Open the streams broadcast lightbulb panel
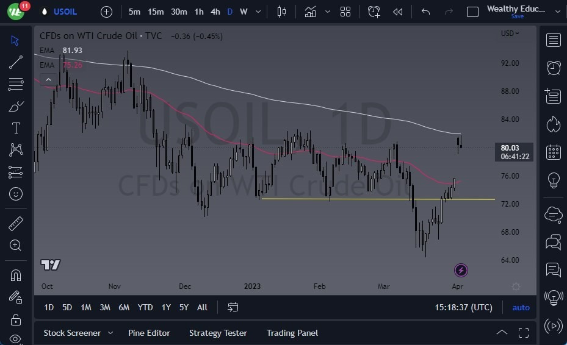Screen dimensions: 567x345 coord(554,298)
